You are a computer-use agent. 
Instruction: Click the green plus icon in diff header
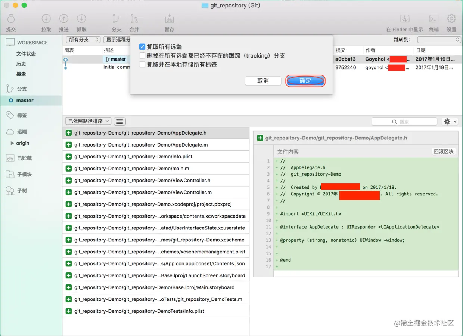point(260,138)
